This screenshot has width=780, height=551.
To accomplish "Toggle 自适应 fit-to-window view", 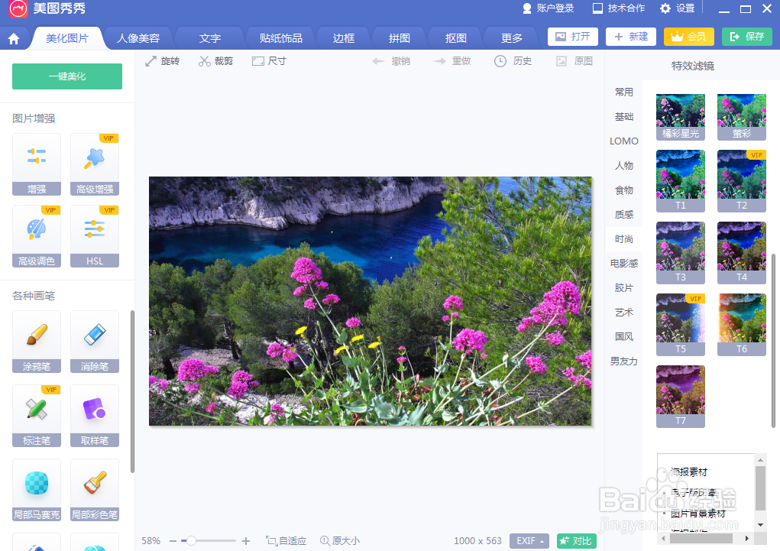I will 286,540.
